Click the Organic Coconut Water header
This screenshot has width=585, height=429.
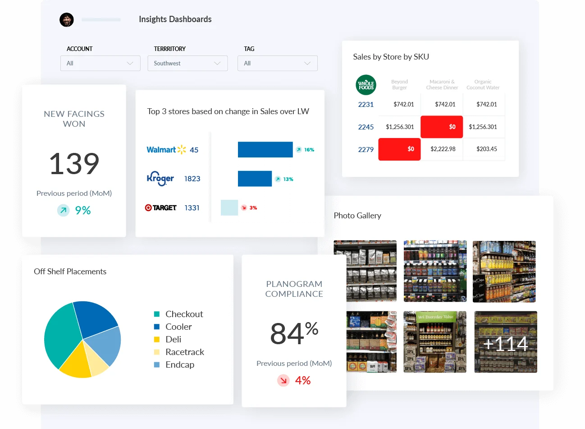pyautogui.click(x=483, y=85)
